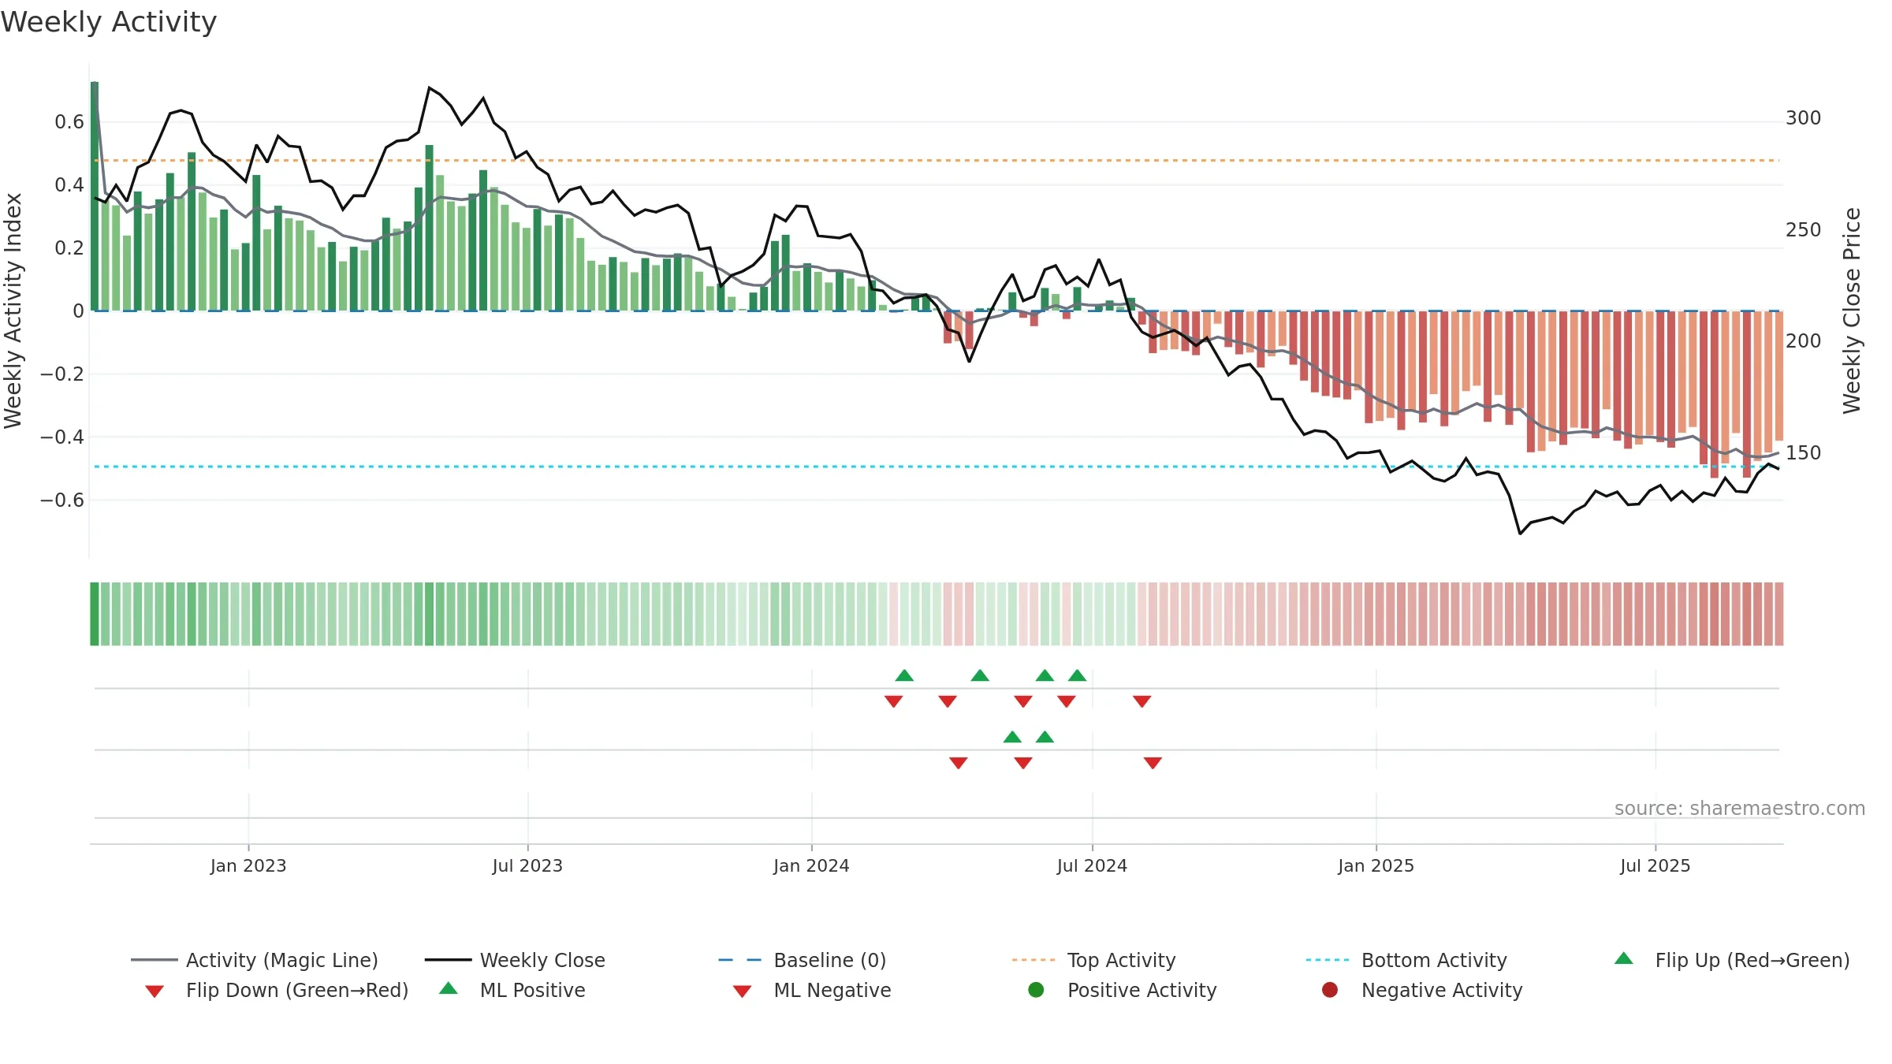Select the rightmost Flip Up triangle in top marker row
Screen dimensions: 1892x1064
pyautogui.click(x=1077, y=675)
